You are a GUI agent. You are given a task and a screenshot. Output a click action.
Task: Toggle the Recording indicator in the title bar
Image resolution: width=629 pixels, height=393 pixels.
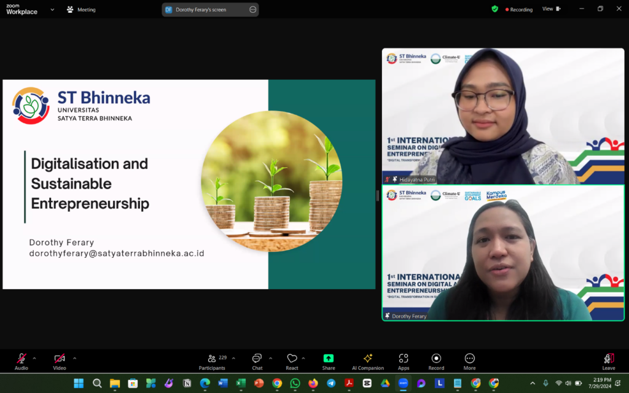pyautogui.click(x=518, y=9)
